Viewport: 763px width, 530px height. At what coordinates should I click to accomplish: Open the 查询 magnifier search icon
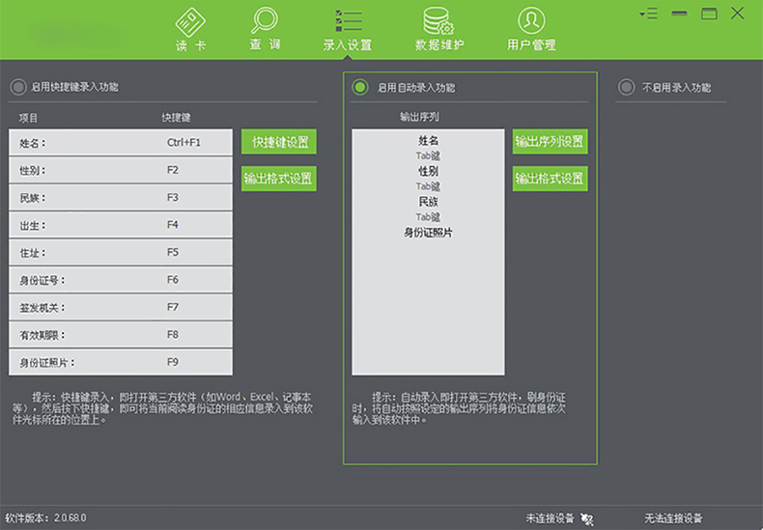click(x=265, y=21)
